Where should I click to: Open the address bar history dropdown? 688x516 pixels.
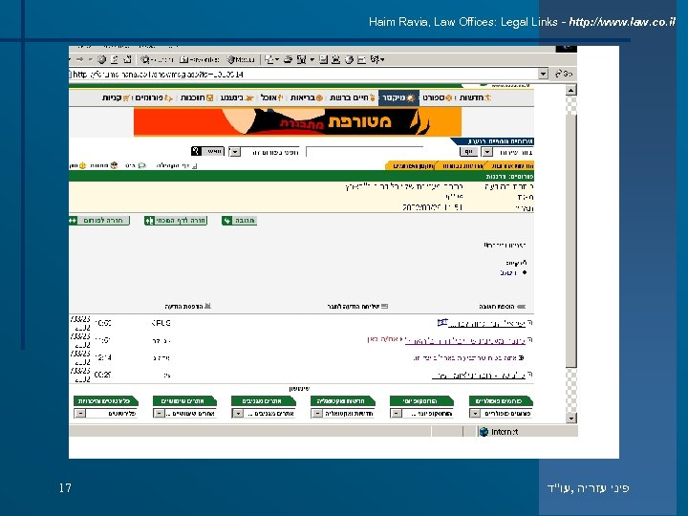543,74
